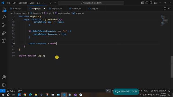Screen dimensions: 173x97
Task: Split the editor to the right
Action: 165,8
